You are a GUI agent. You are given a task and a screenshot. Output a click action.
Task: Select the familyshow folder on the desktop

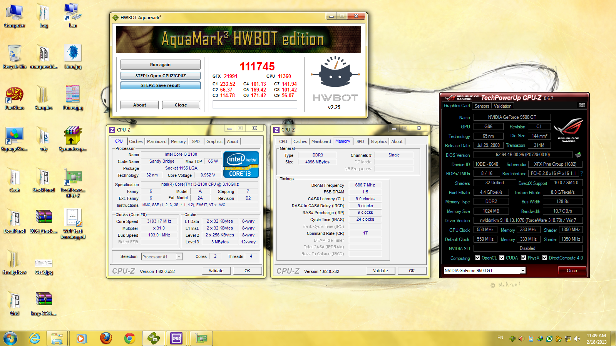tap(15, 262)
